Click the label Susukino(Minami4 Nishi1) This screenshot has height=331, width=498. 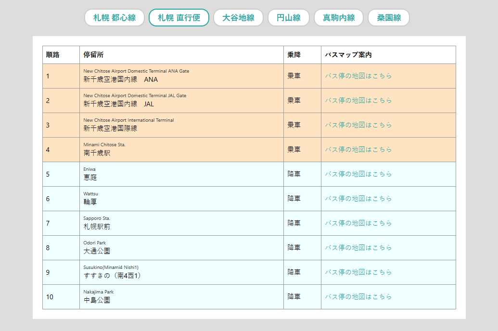point(111,267)
